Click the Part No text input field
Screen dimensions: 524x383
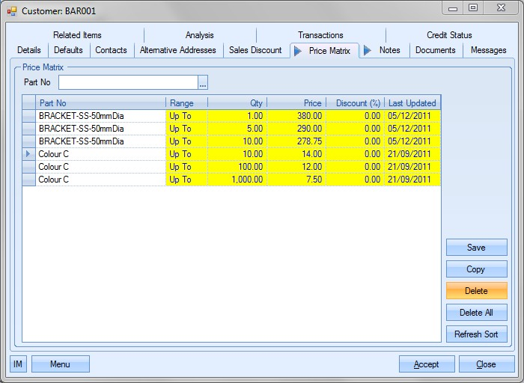pos(128,82)
